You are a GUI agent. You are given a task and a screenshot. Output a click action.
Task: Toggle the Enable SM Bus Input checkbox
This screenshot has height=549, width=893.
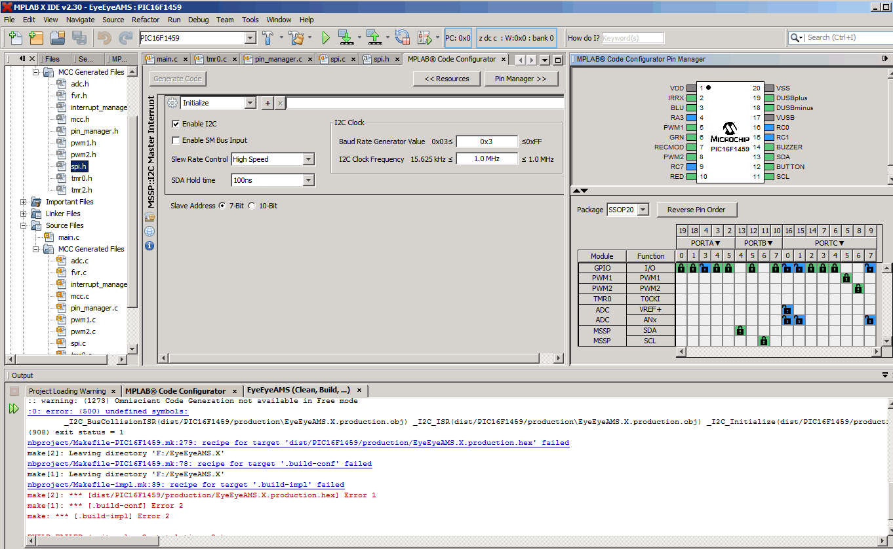(176, 140)
